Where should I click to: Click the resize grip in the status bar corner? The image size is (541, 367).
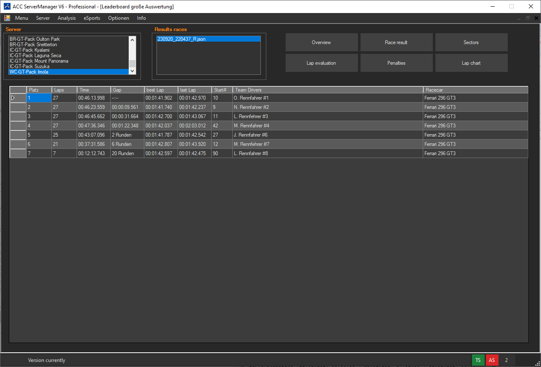[537, 364]
